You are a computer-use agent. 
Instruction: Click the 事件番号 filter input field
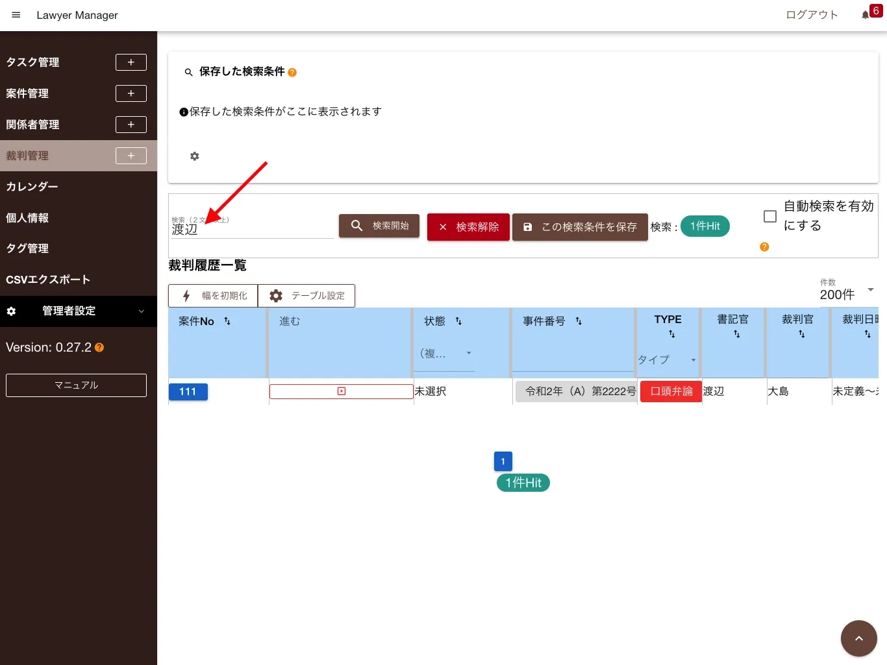point(573,360)
